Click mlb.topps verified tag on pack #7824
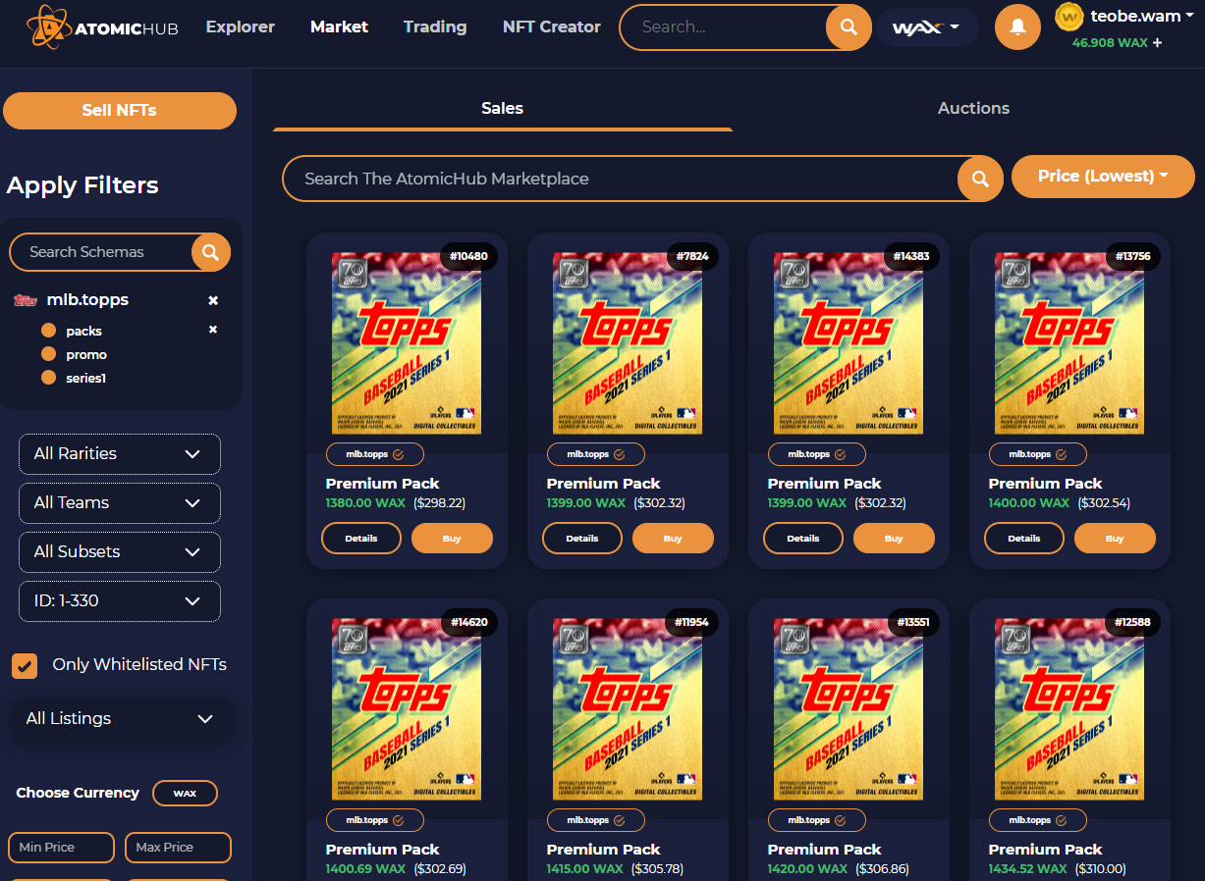This screenshot has width=1205, height=881. [596, 454]
